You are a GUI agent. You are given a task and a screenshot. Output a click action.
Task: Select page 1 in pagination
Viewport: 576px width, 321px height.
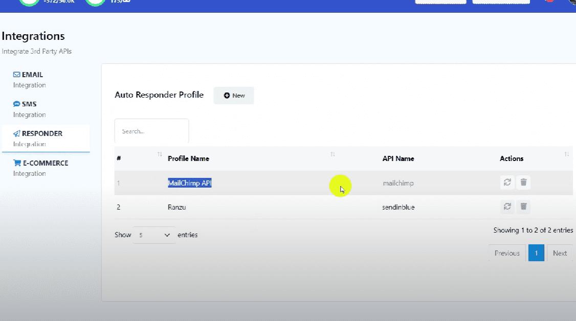tap(536, 253)
